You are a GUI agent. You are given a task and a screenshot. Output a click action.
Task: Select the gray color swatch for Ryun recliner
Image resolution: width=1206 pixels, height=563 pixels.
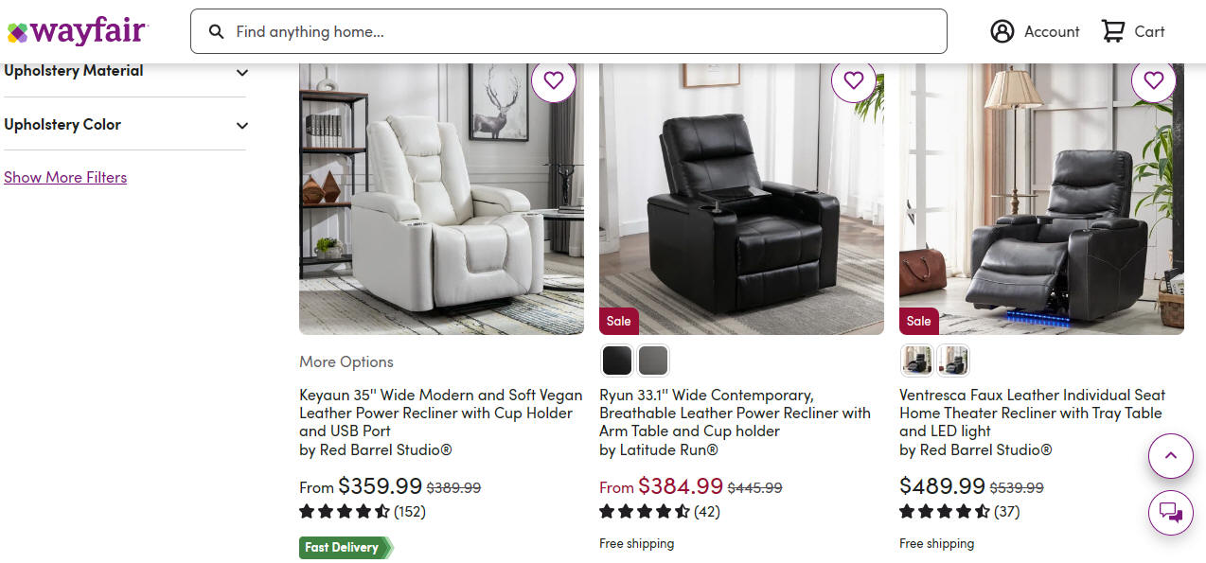(653, 361)
